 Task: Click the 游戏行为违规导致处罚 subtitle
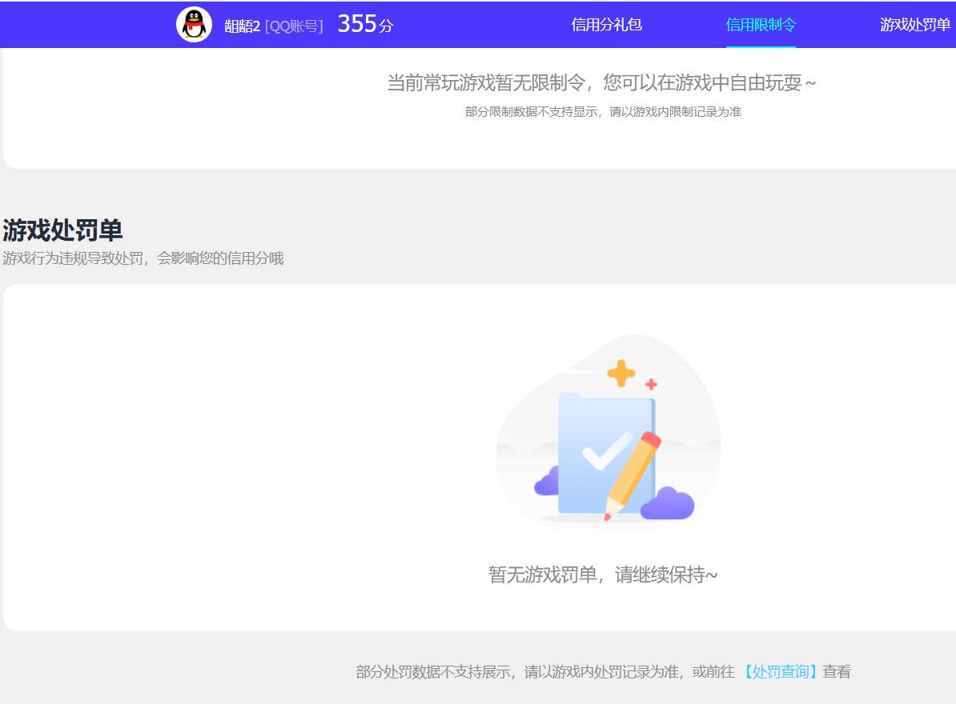pos(144,258)
